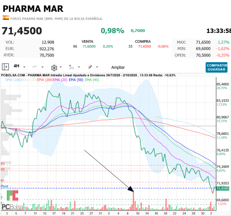Click the tall red volume bar

(133, 201)
